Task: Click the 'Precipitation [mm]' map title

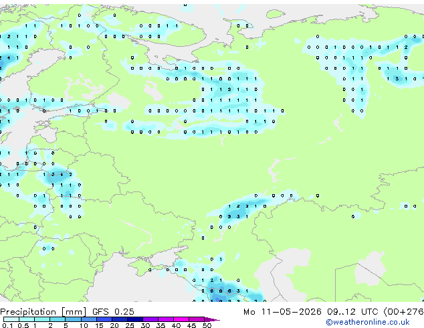Action: tap(43, 312)
